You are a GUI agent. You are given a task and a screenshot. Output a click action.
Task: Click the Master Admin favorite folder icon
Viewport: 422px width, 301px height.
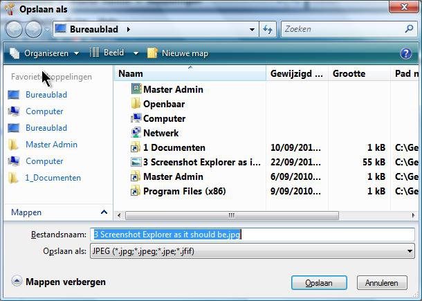pyautogui.click(x=13, y=145)
